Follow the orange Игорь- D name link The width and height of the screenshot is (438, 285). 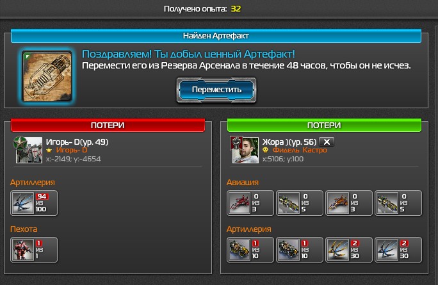72,150
